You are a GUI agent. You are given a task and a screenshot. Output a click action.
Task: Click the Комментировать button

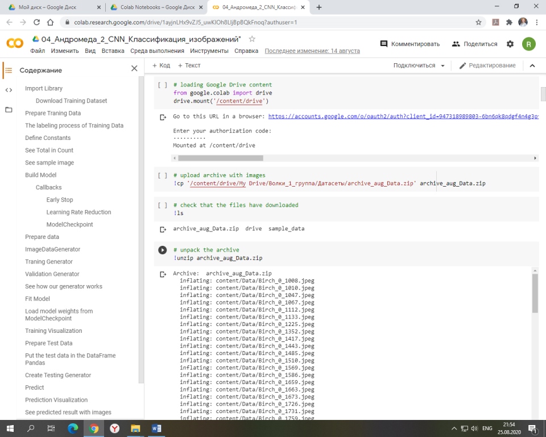click(410, 44)
